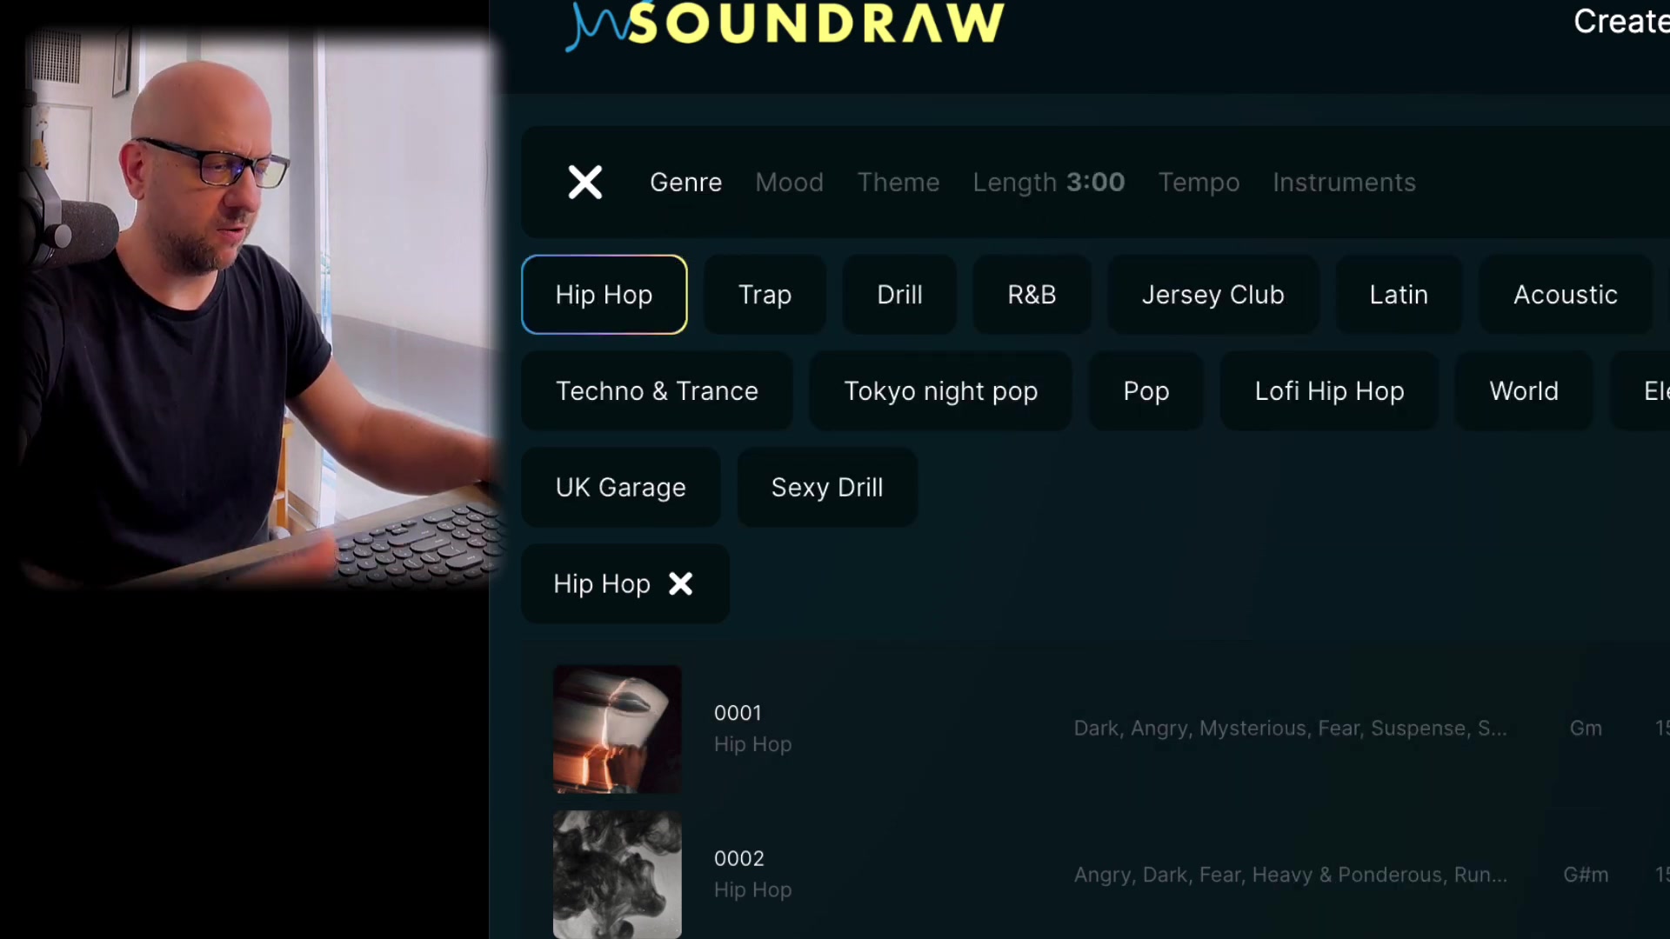
Task: Click the Create link in header
Action: (x=1620, y=22)
